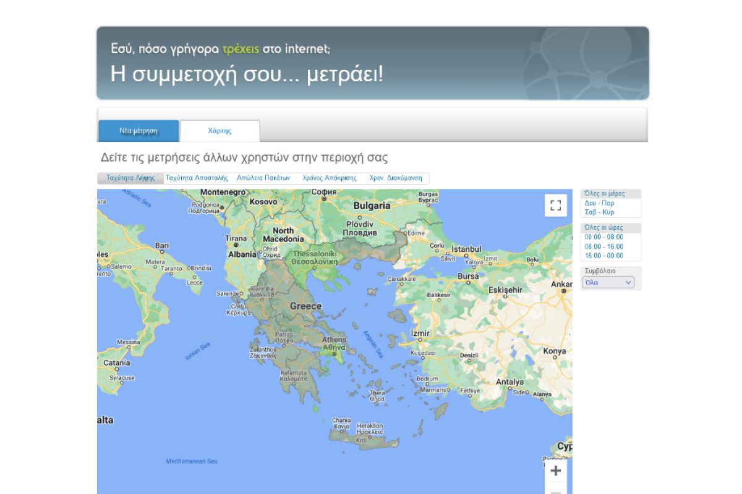Show Ταχύτητα Αποστολής upload speed data
Screen dimensions: 742x494
197,178
